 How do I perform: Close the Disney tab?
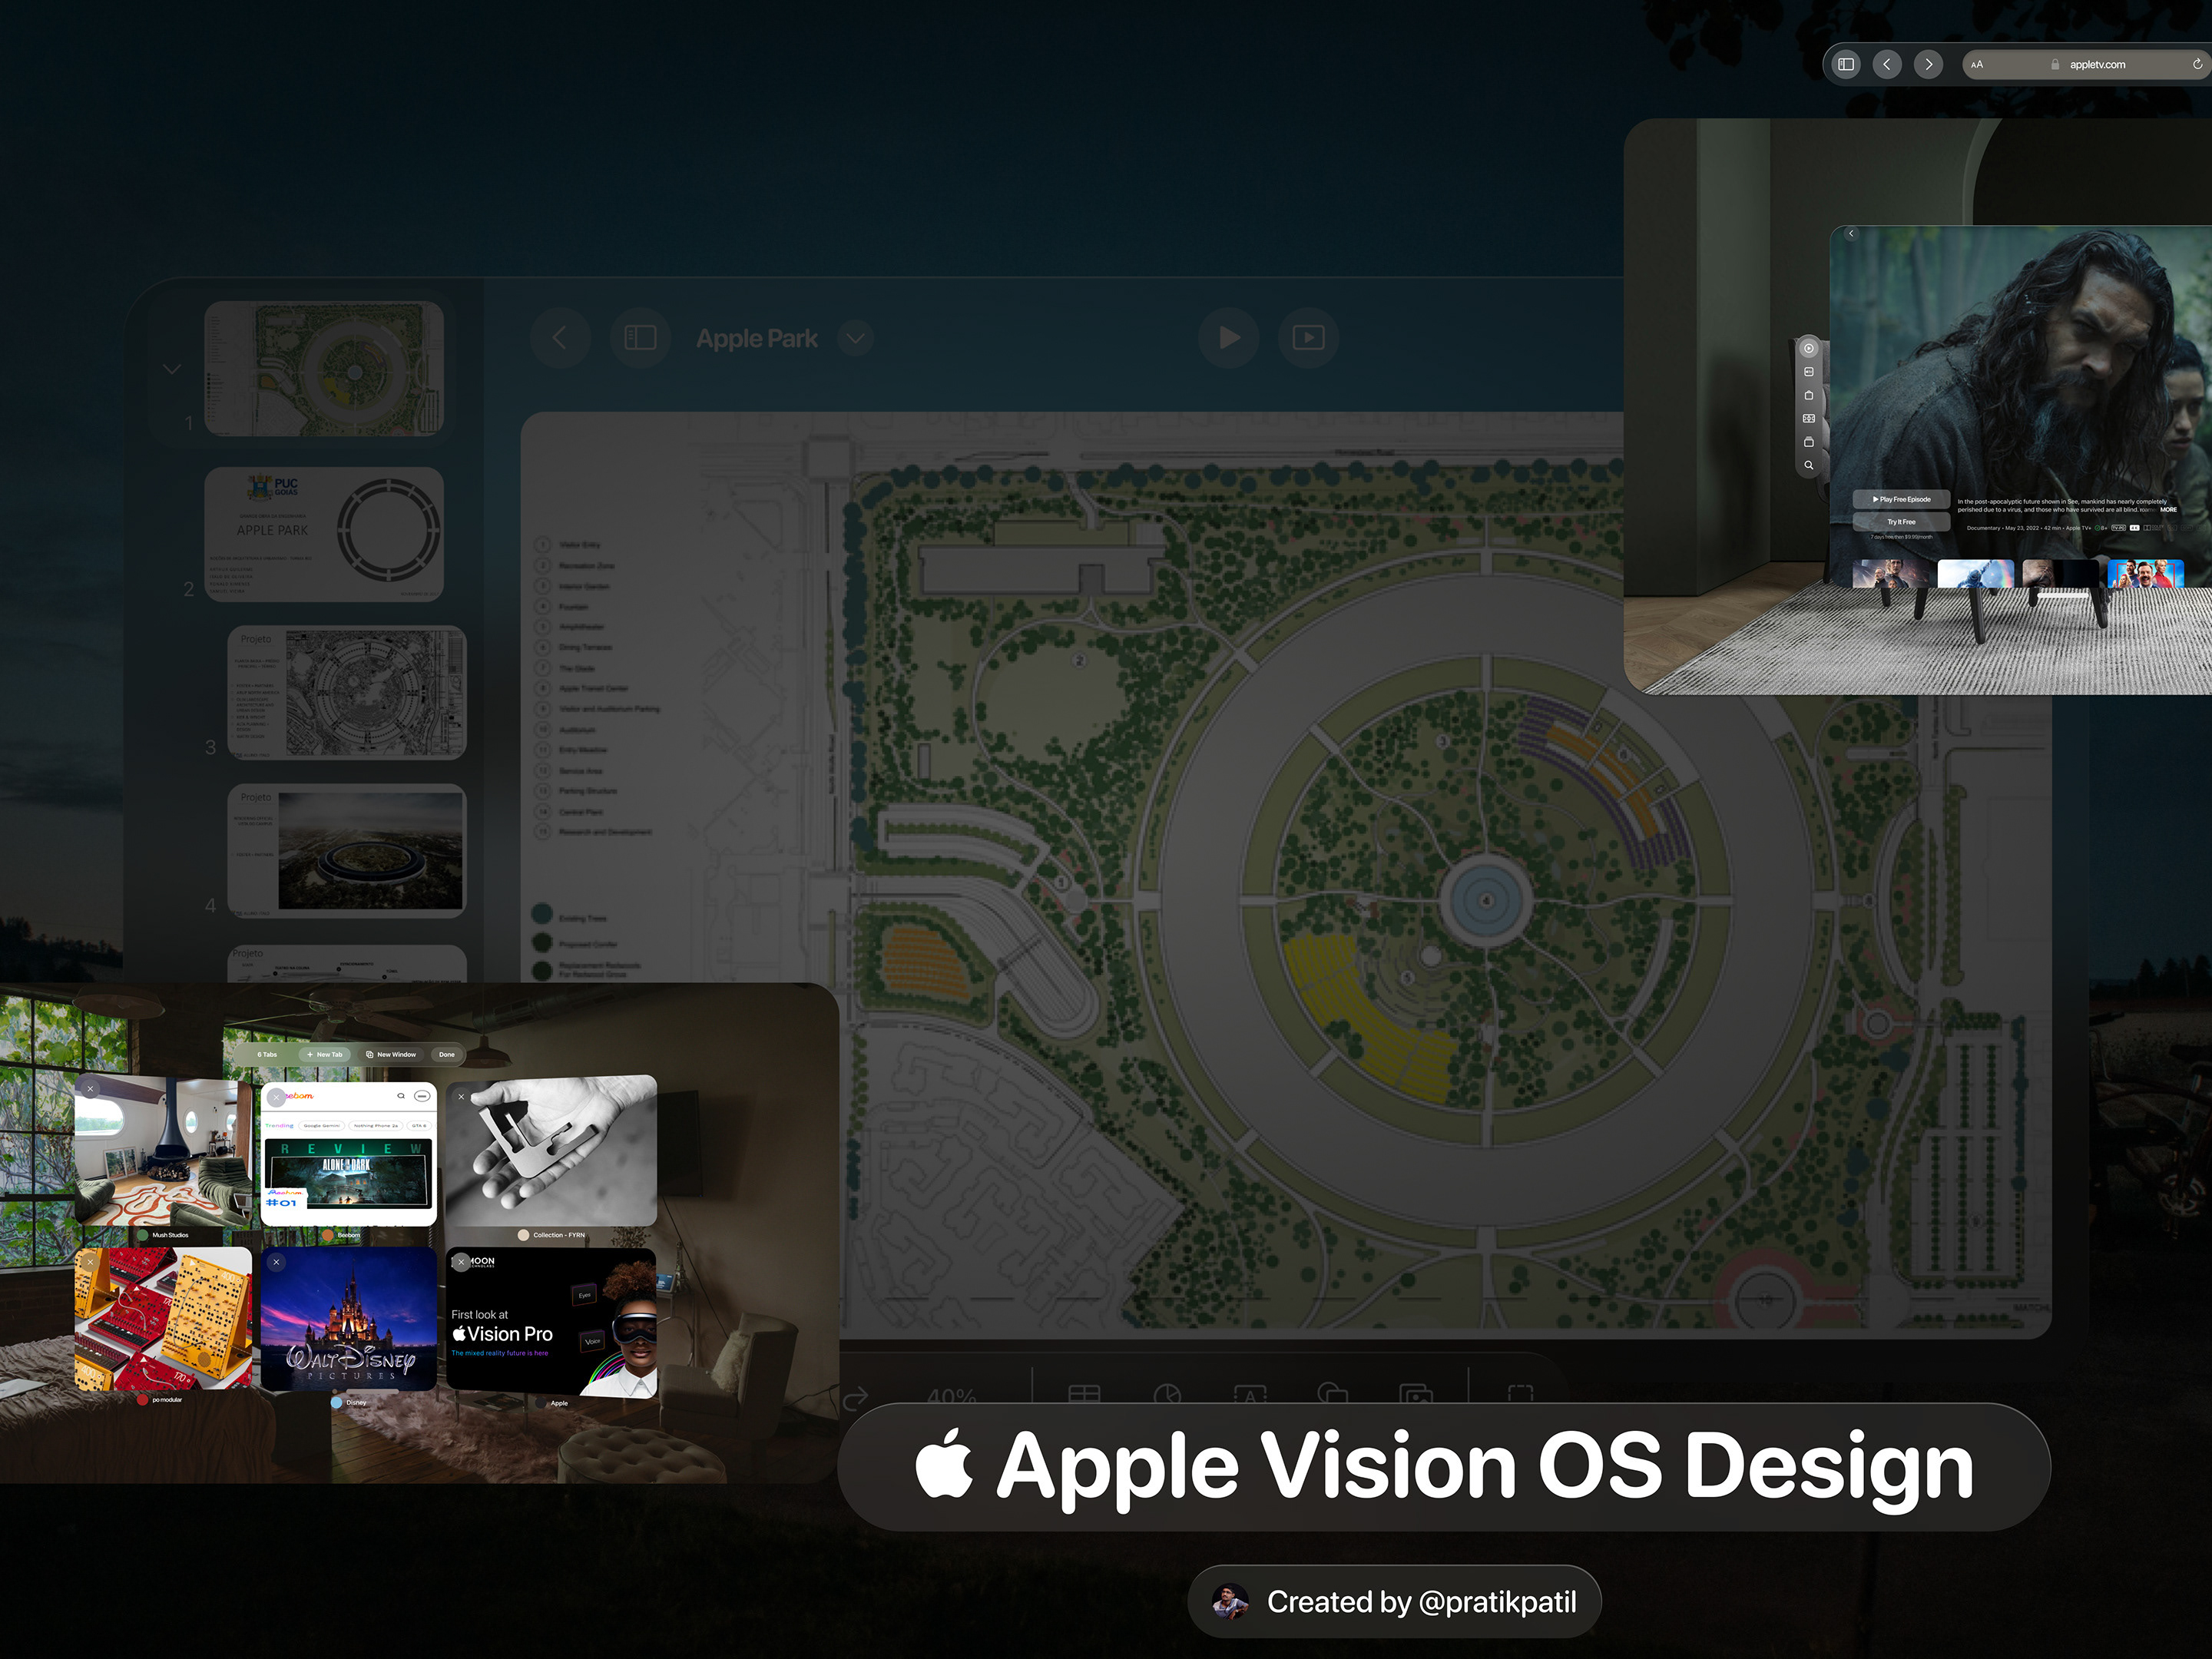pyautogui.click(x=277, y=1262)
